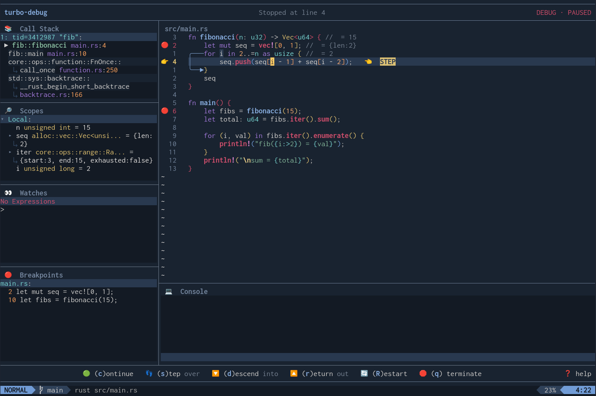
Task: Toggle breakpoint marker on code line 2
Action: (x=165, y=45)
